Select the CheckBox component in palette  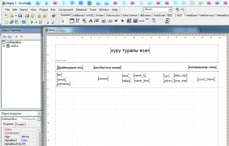tap(116, 21)
